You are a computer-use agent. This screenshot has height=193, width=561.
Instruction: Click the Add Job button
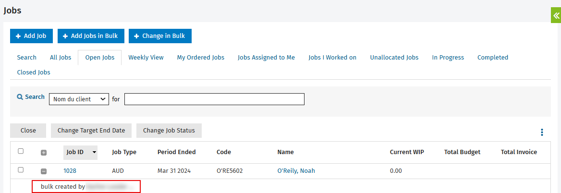[32, 36]
